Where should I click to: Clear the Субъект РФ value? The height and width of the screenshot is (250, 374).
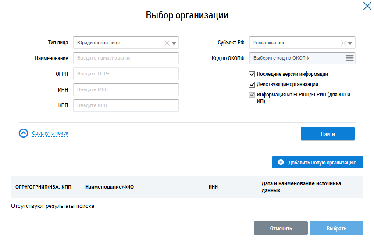(x=343, y=43)
